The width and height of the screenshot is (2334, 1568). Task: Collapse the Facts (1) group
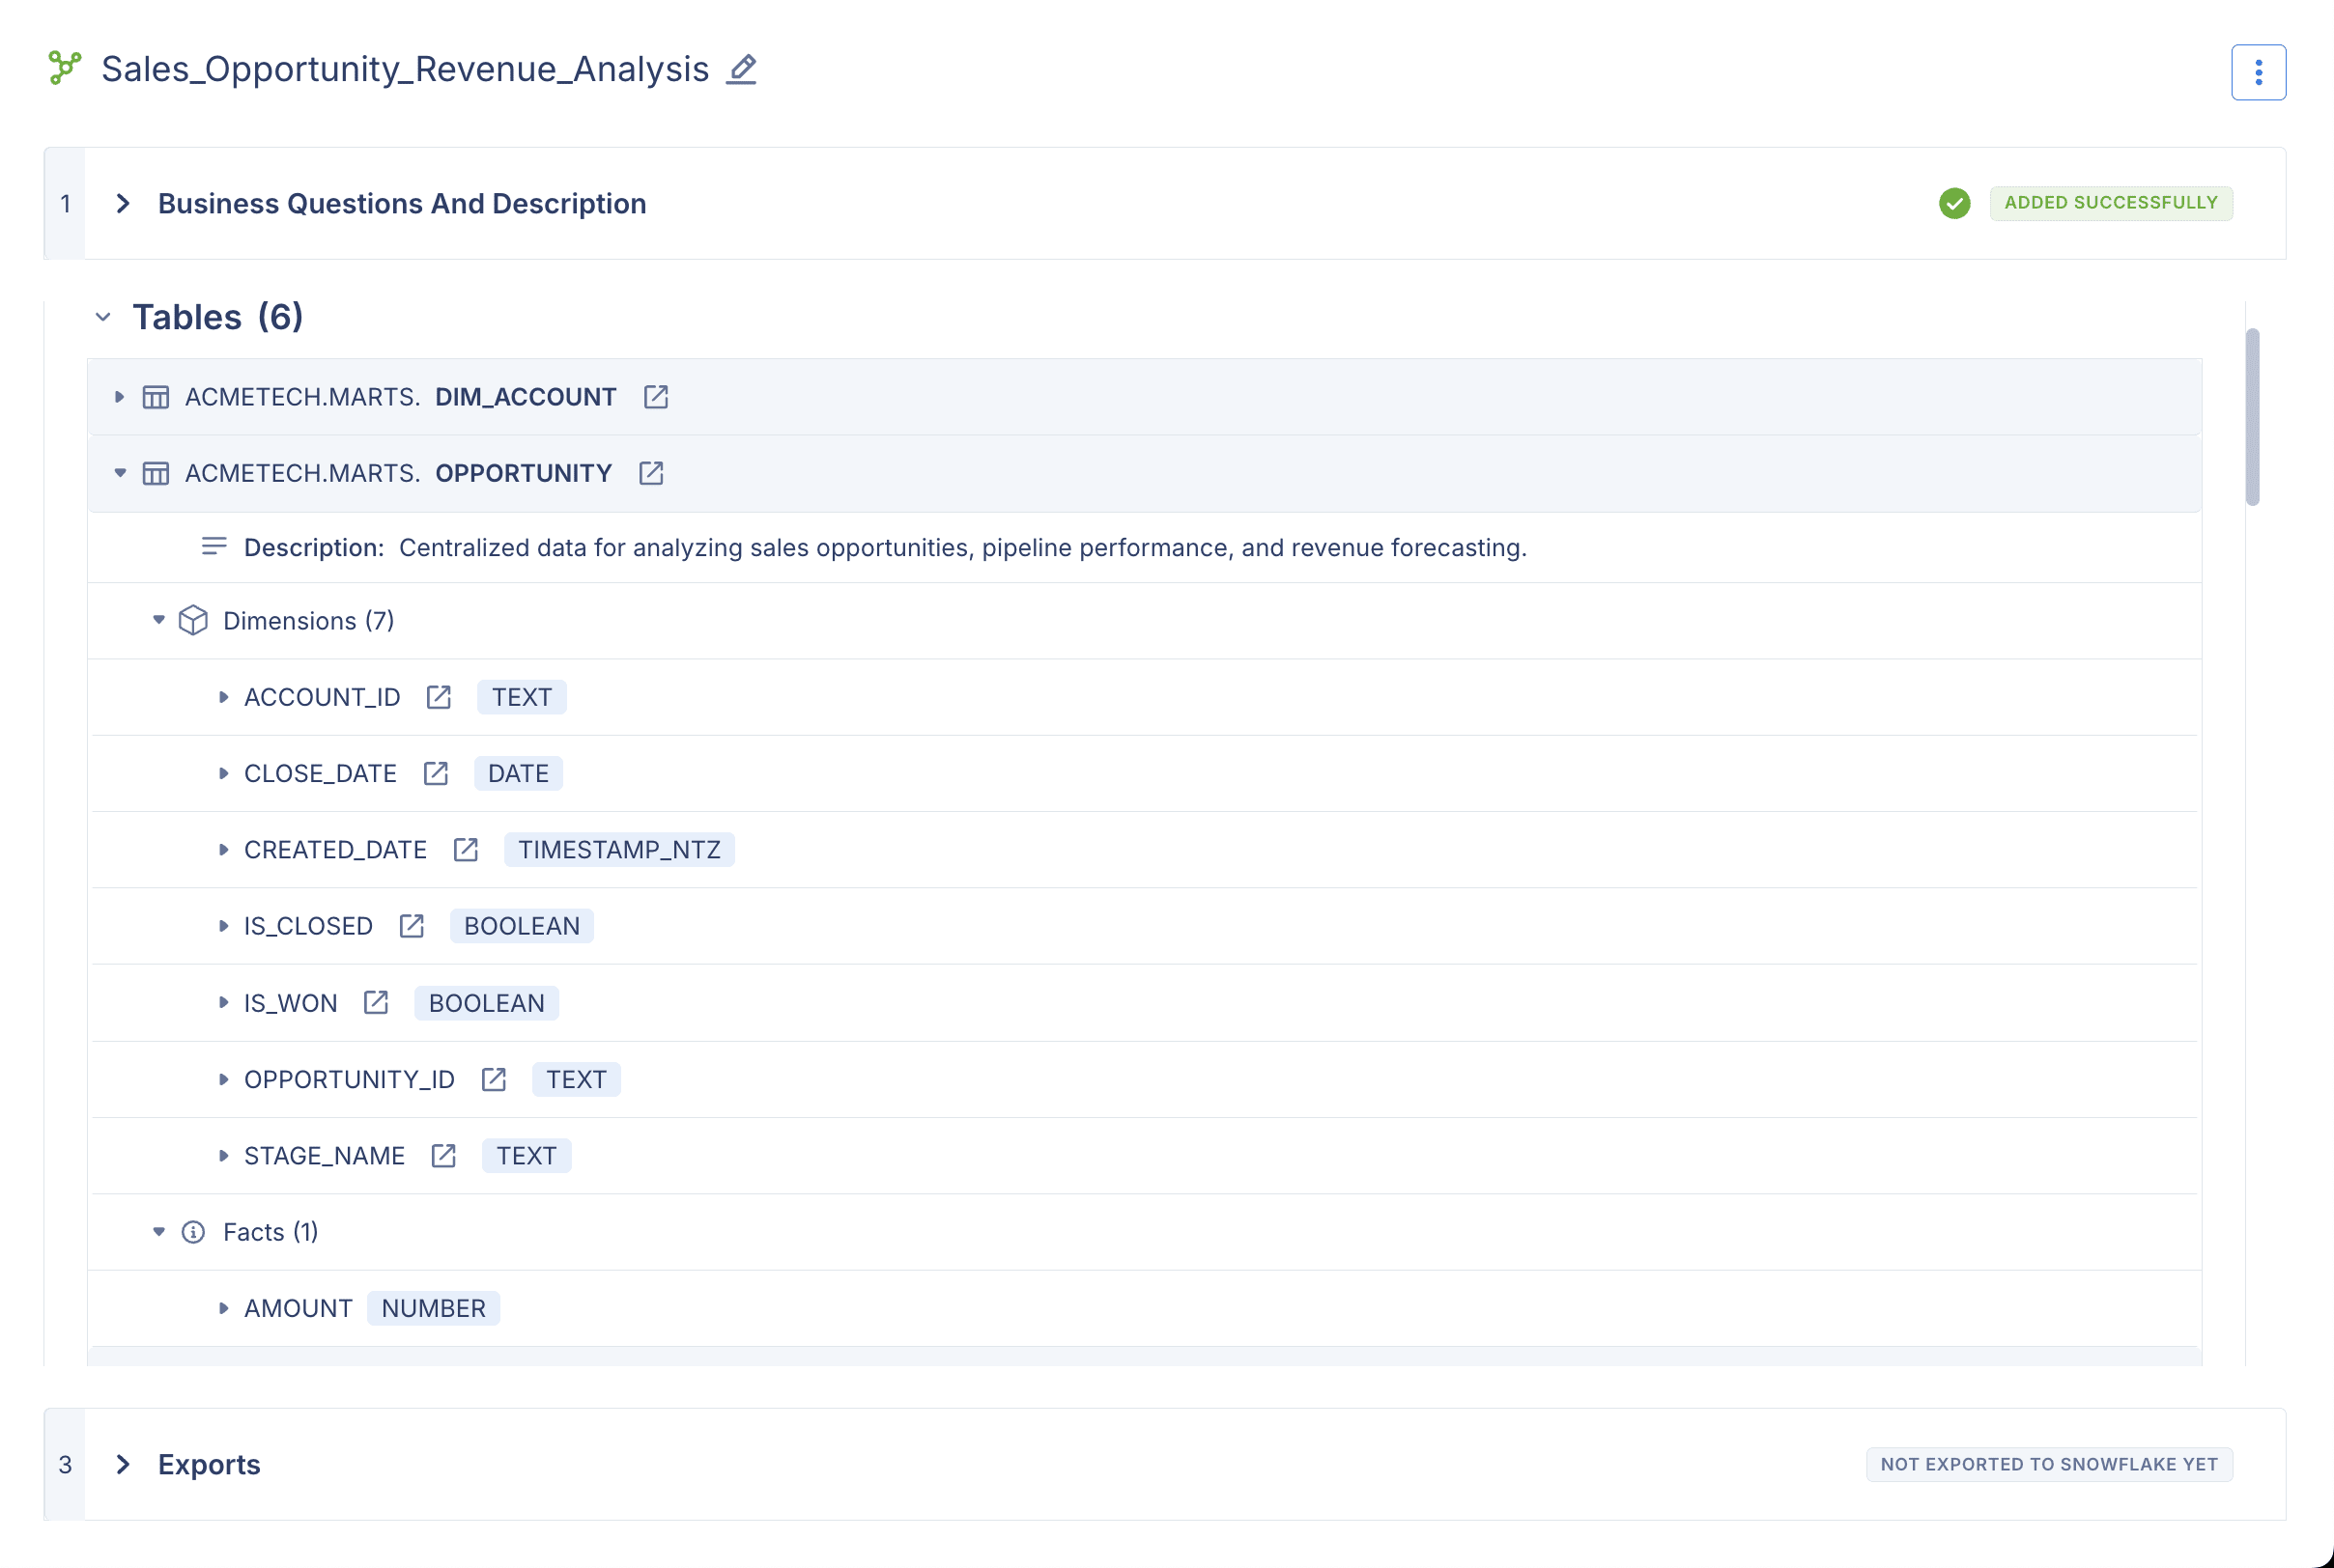158,1232
